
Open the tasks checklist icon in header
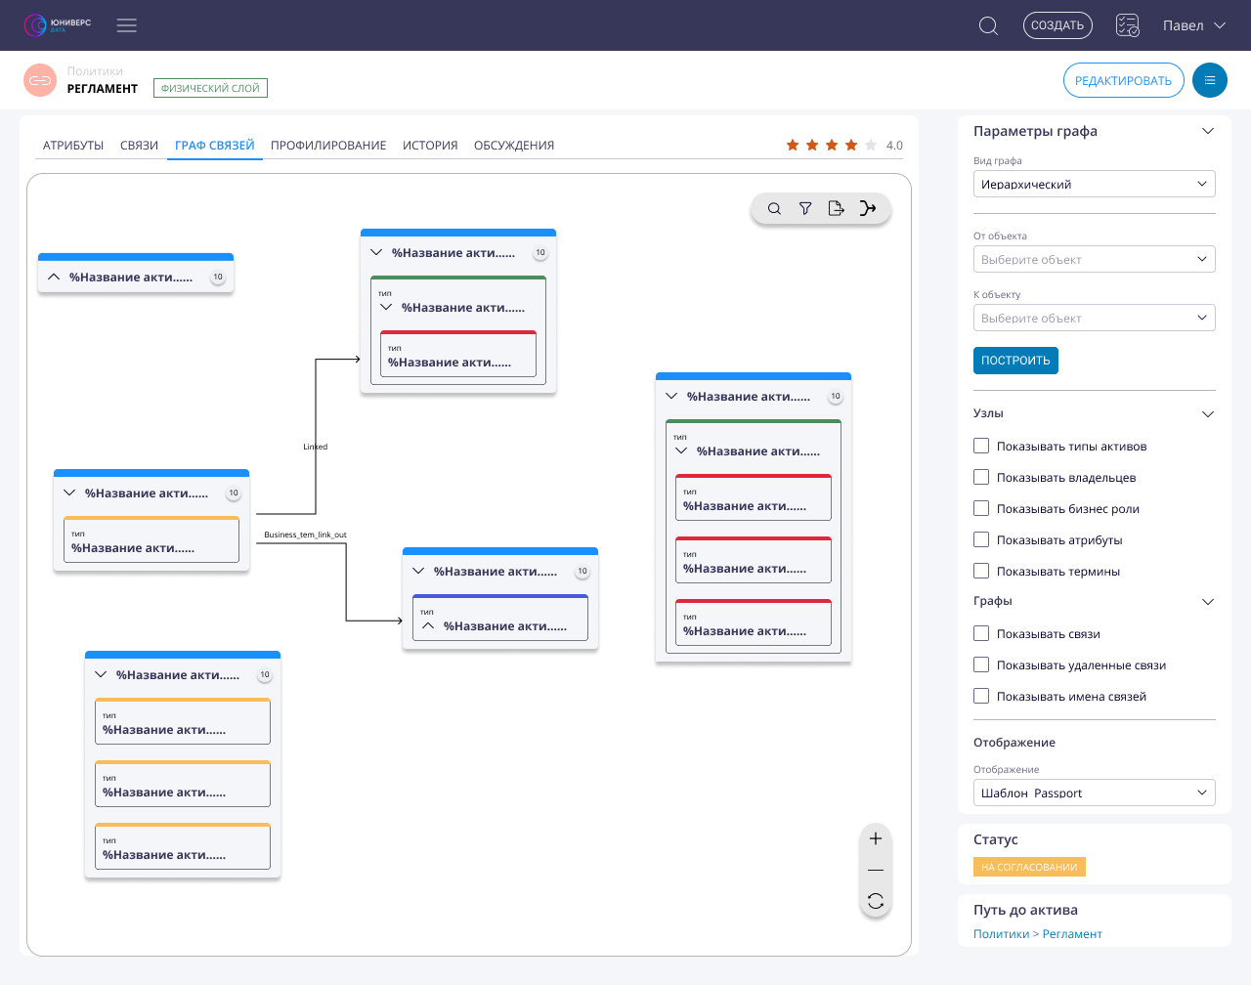pos(1128,25)
